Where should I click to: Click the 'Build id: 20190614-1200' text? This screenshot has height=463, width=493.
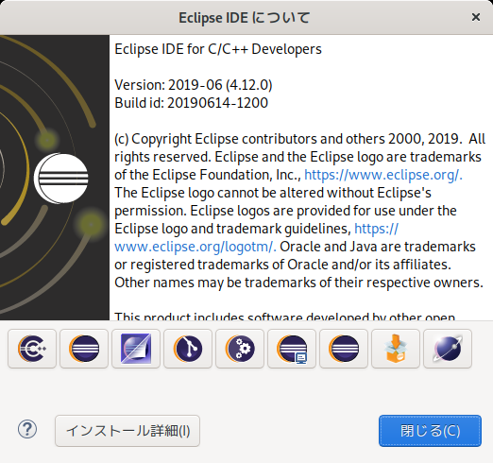coord(191,103)
